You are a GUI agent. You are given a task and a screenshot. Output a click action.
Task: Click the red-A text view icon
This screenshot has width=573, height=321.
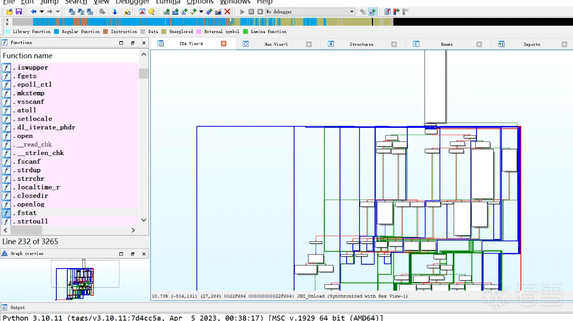click(x=142, y=11)
